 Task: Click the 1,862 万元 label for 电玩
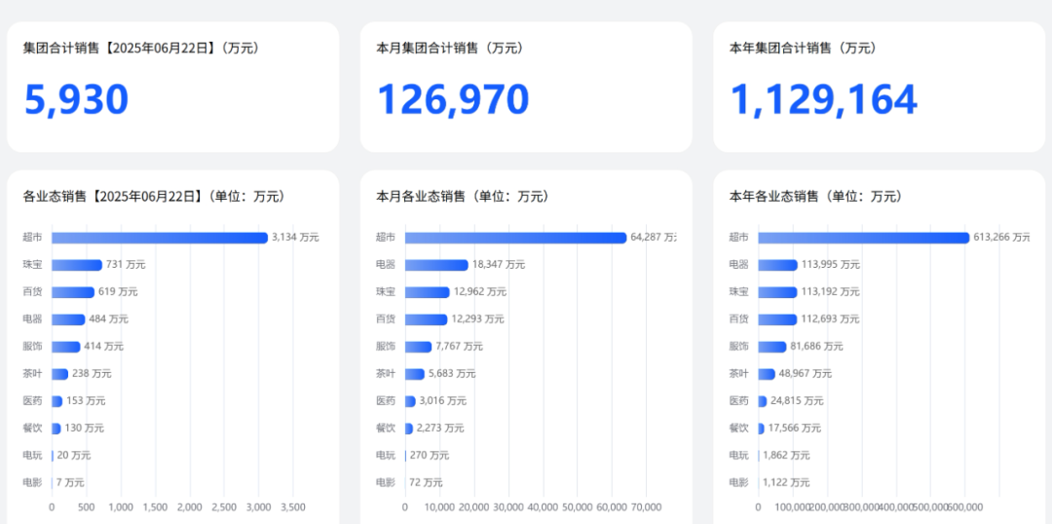pyautogui.click(x=786, y=456)
